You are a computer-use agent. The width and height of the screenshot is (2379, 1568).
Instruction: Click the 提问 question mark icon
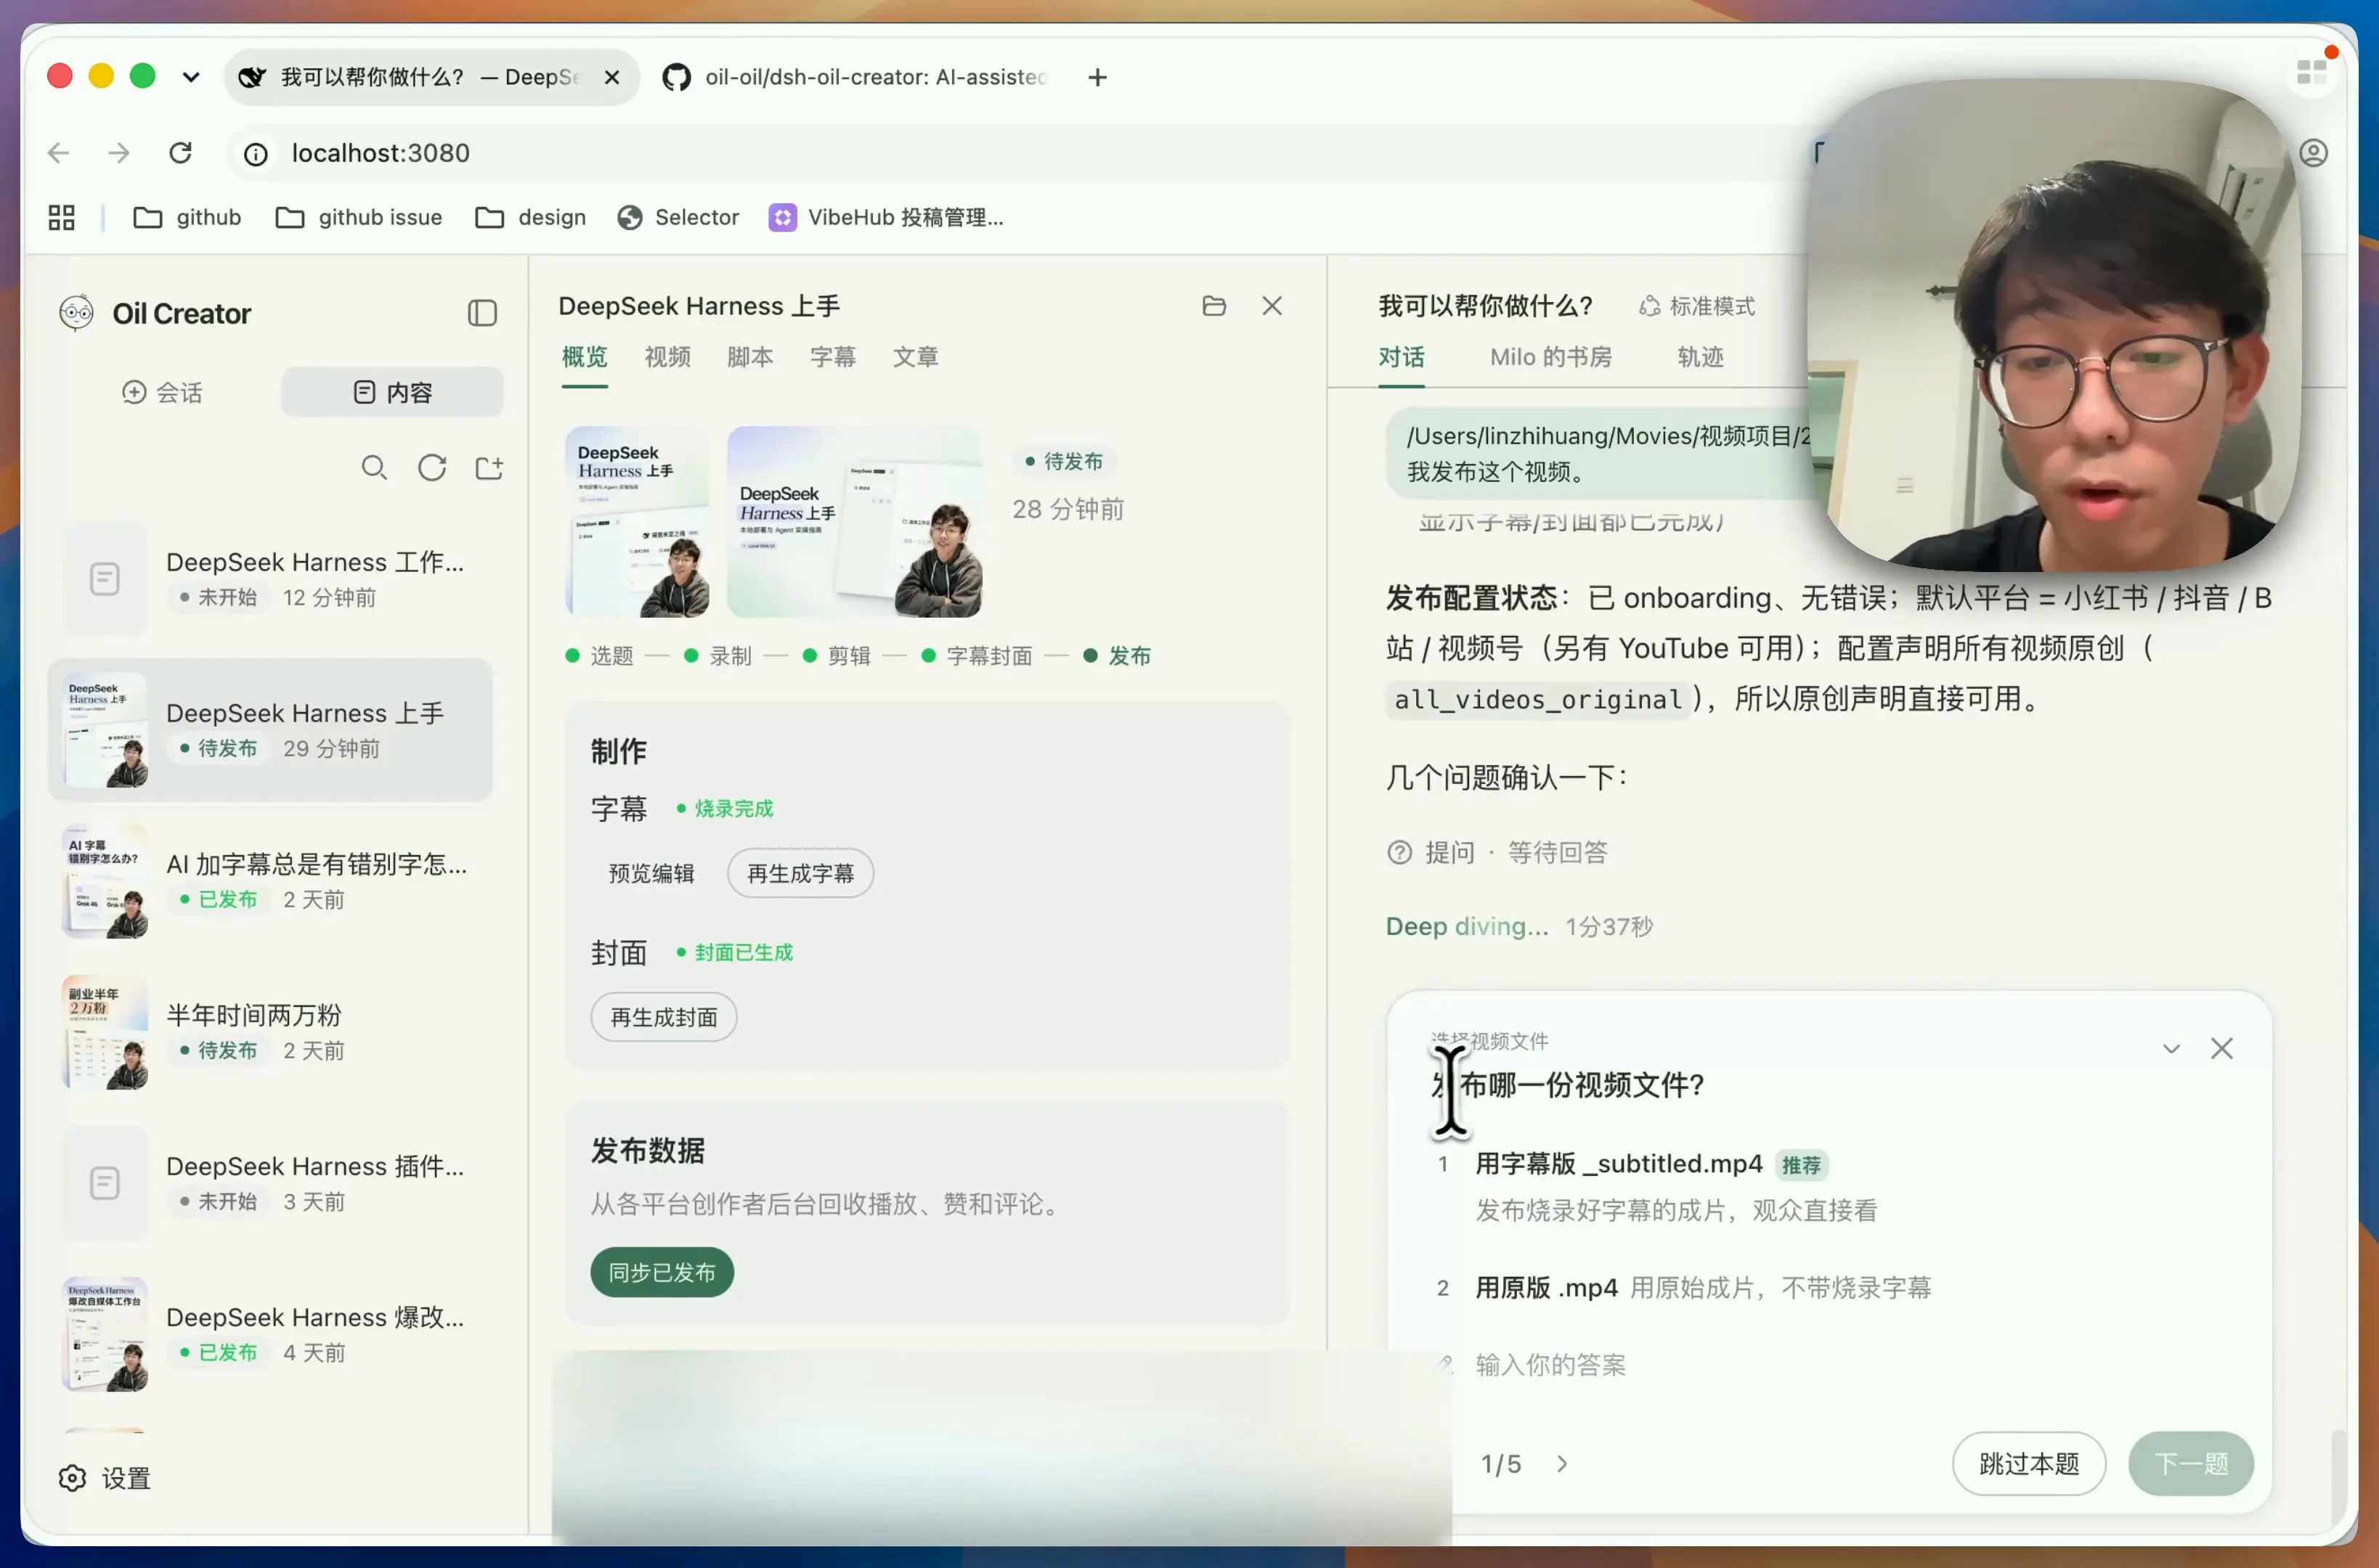coord(1399,852)
